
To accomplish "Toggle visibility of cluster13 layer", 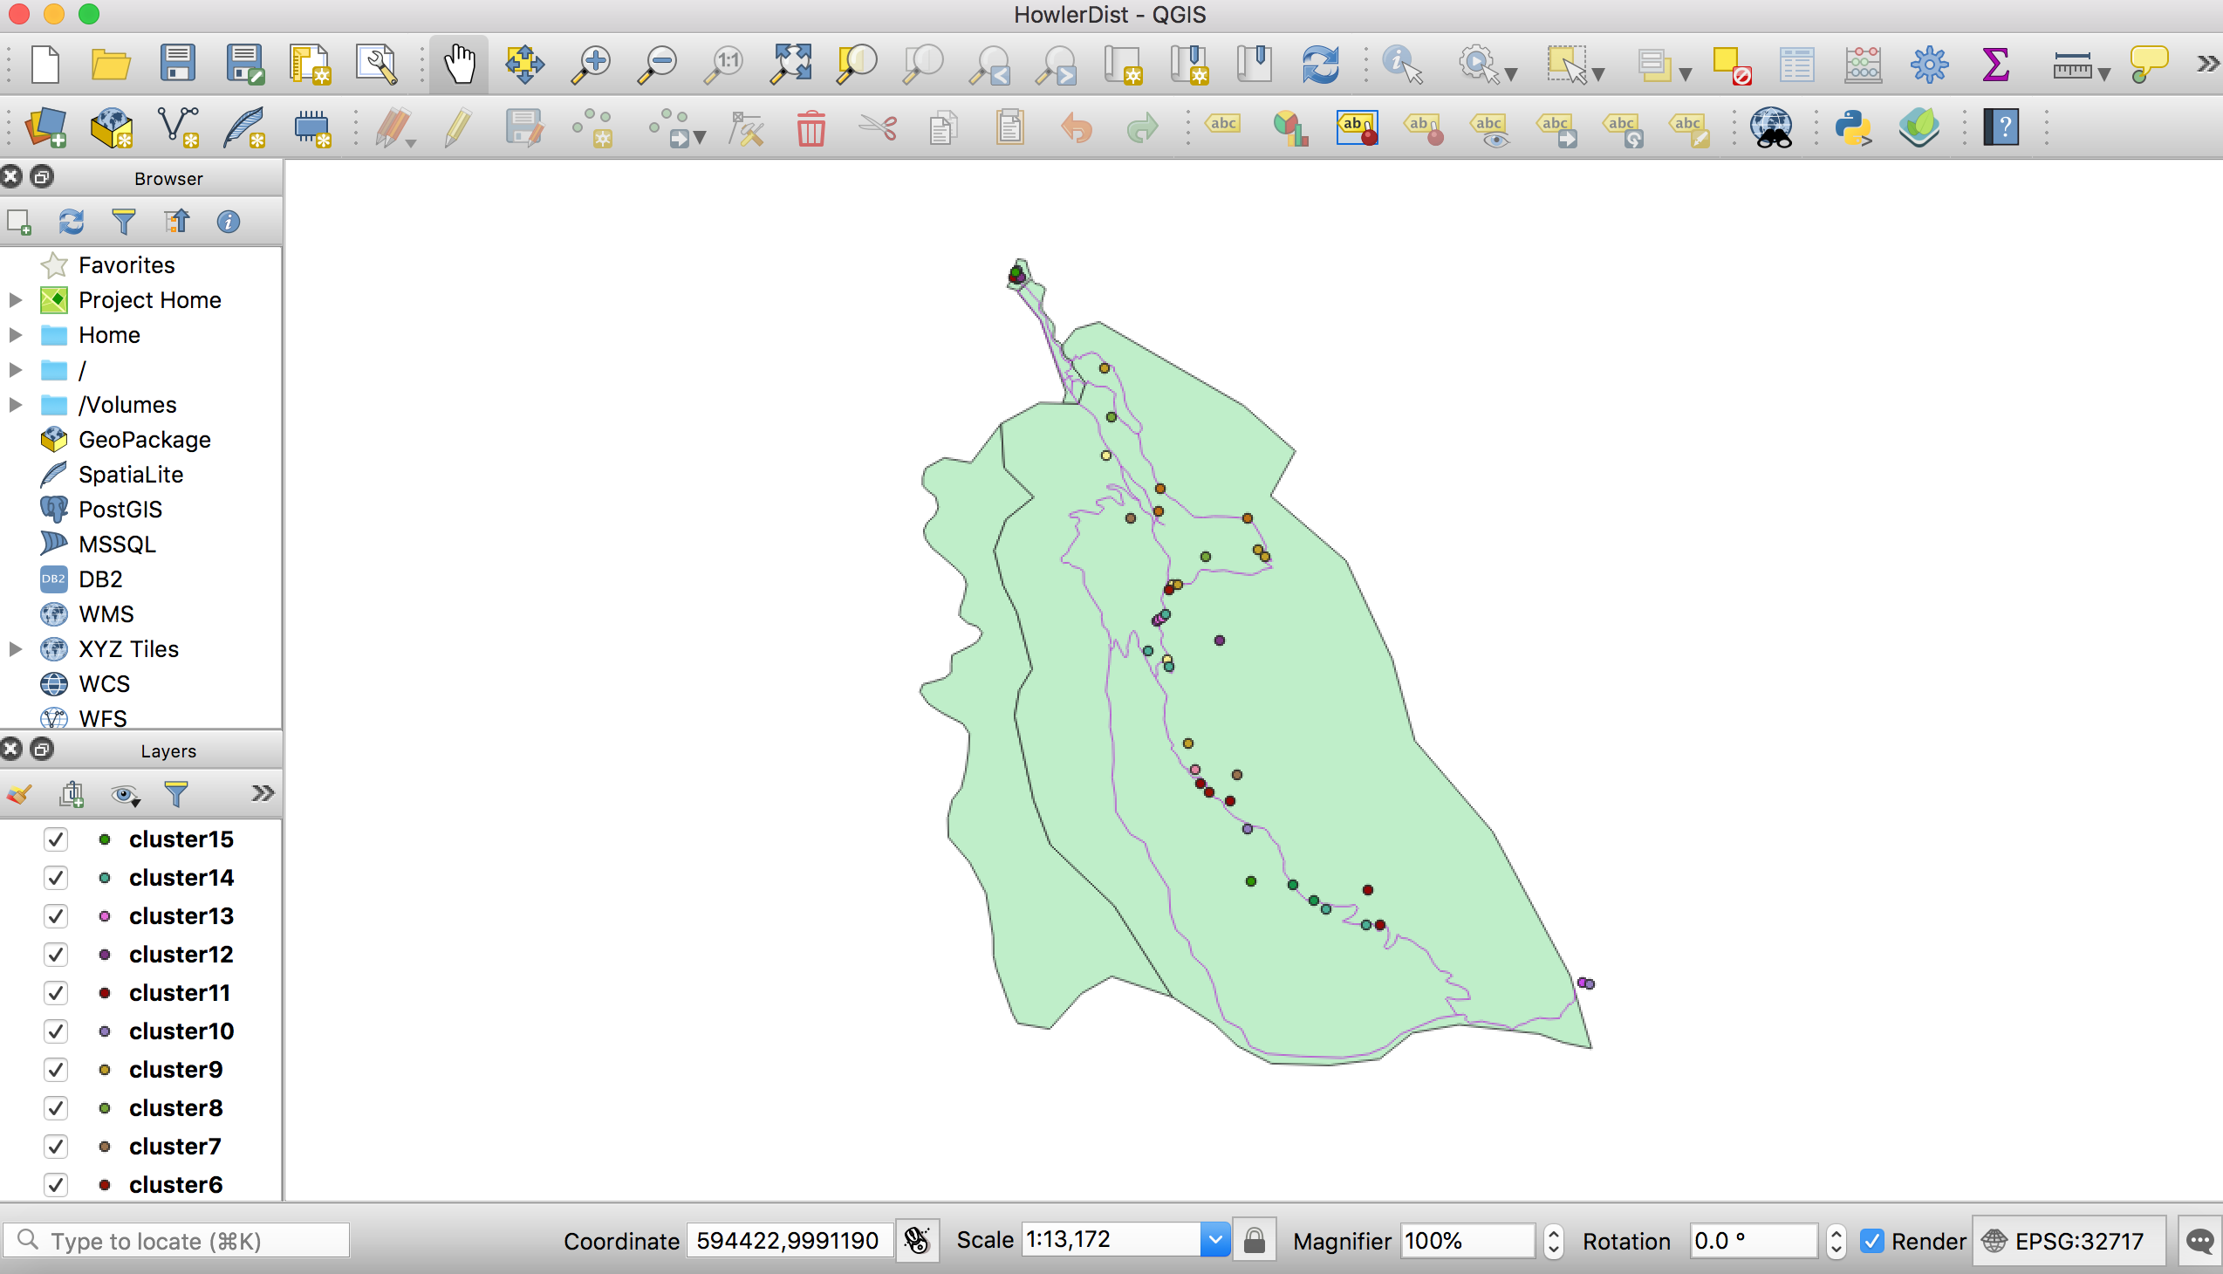I will coord(55,916).
